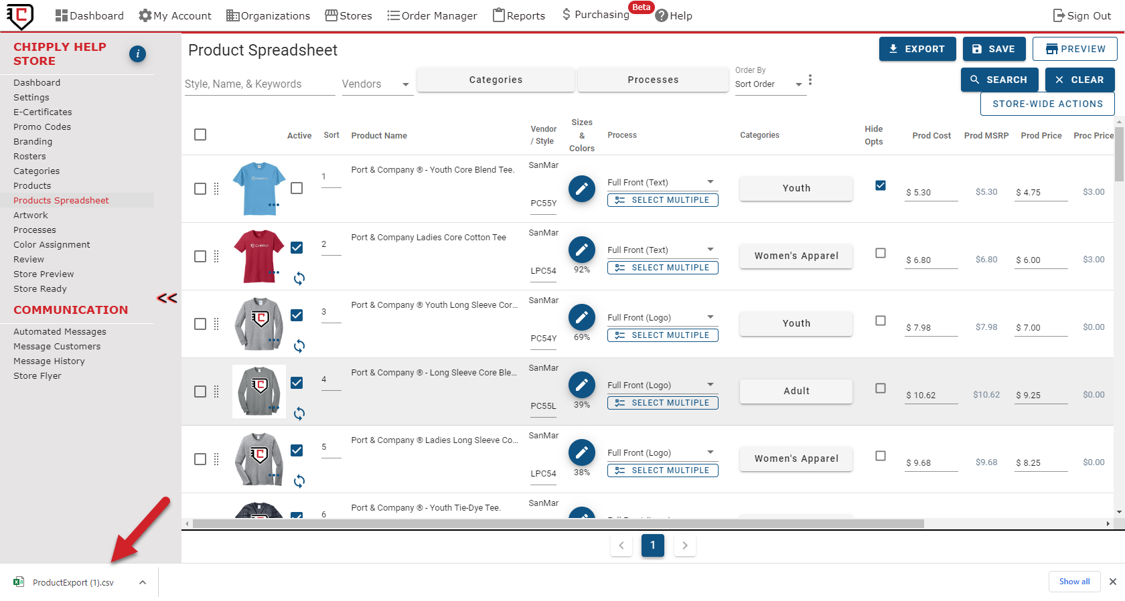Refresh Ladies Long Sleeve product row 5

coord(299,481)
